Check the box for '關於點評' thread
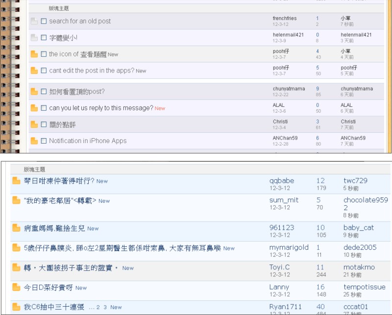The image size is (392, 315). tap(44, 124)
